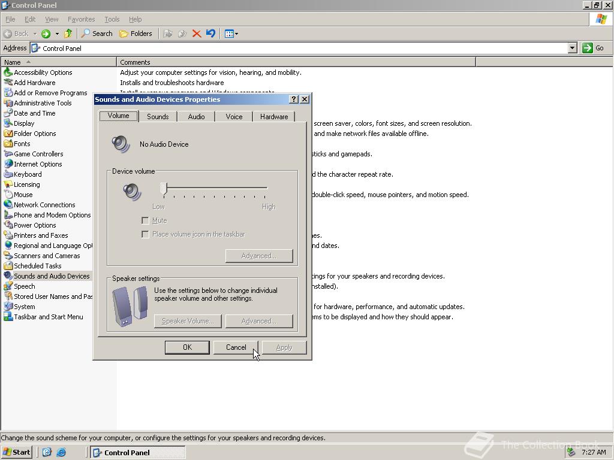Select the Power Options icon
This screenshot has height=460, width=614.
pos(8,225)
